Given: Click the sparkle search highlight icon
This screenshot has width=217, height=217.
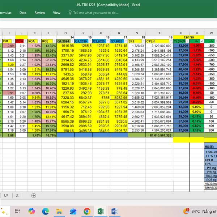Looking at the screenshot, I should (x=4, y=212).
